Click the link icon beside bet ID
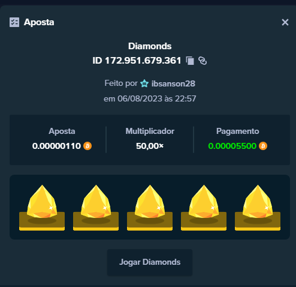The image size is (296, 287). [203, 61]
